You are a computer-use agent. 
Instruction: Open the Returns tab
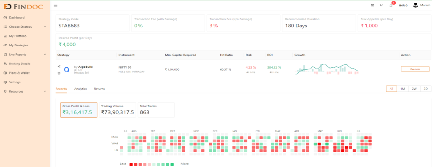click(x=99, y=89)
